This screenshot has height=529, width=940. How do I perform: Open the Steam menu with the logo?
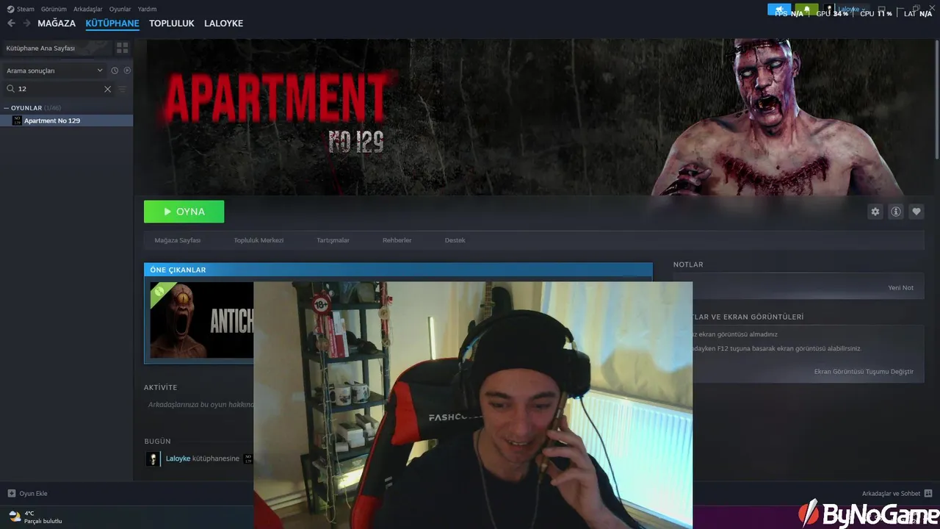21,9
